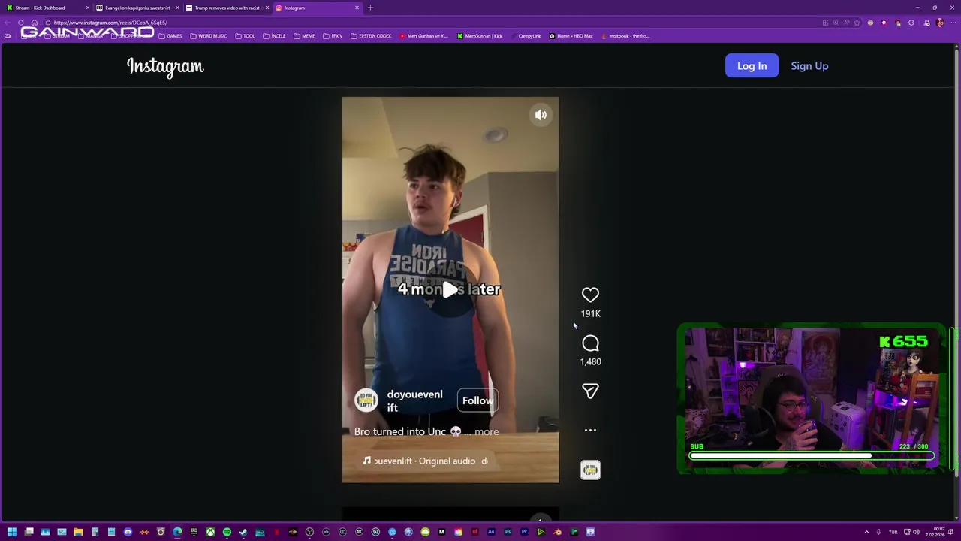Switch to the Evangelion sweatshirt tab
This screenshot has width=961, height=541.
(137, 8)
